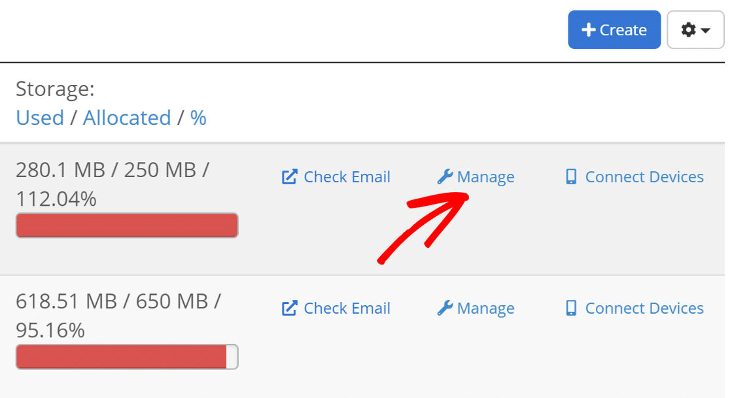Open Check Email for the first account
Image resolution: width=730 pixels, height=398 pixels.
point(347,176)
